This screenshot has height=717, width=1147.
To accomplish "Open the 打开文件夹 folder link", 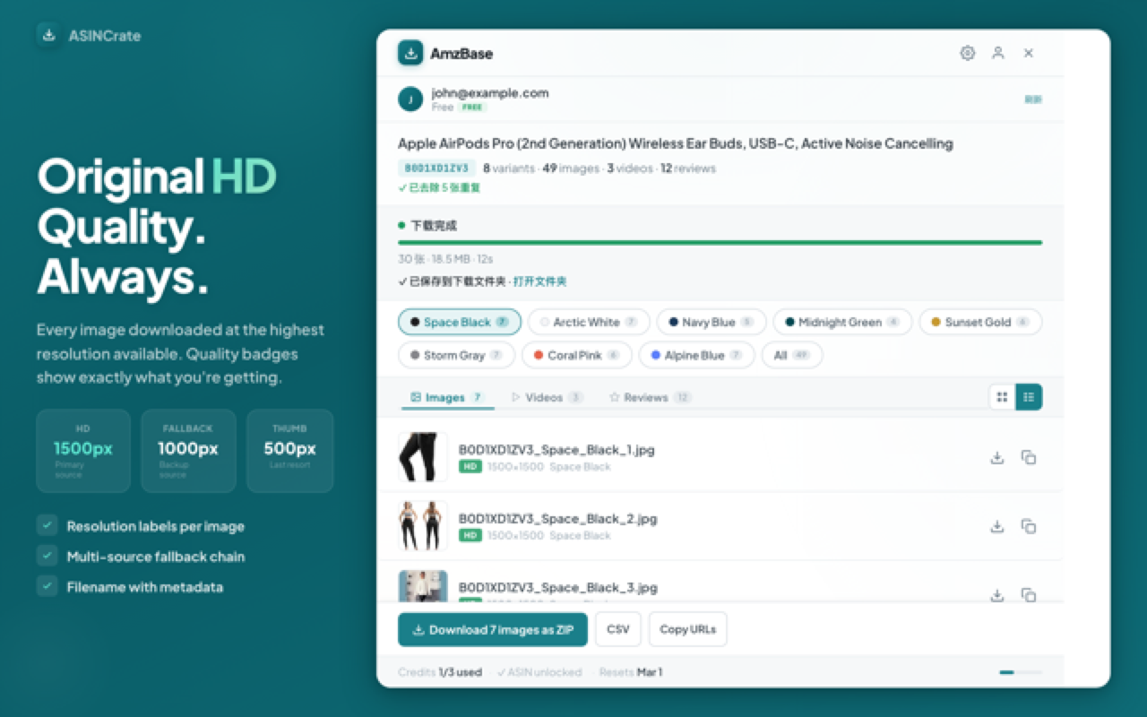I will click(x=538, y=280).
